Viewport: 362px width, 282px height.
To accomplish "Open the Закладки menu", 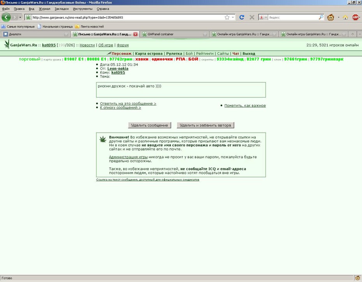I will tap(62, 9).
